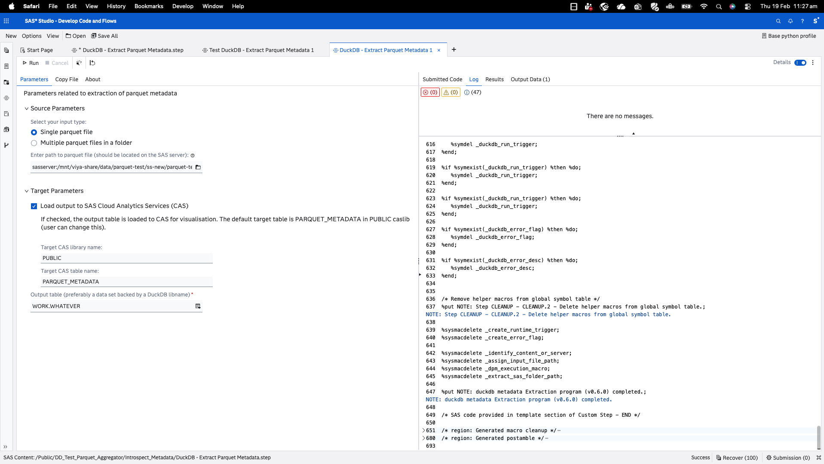Collapse the log messages summary pane arrow

coord(634,134)
